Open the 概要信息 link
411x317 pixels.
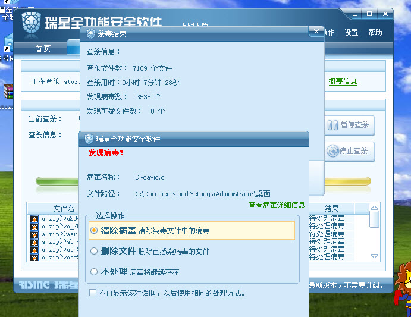343,81
